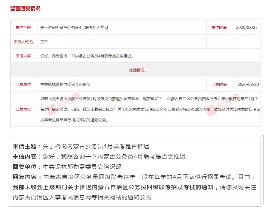Click the 处理情况 section header
The width and height of the screenshot is (270, 210).
pos(137,70)
